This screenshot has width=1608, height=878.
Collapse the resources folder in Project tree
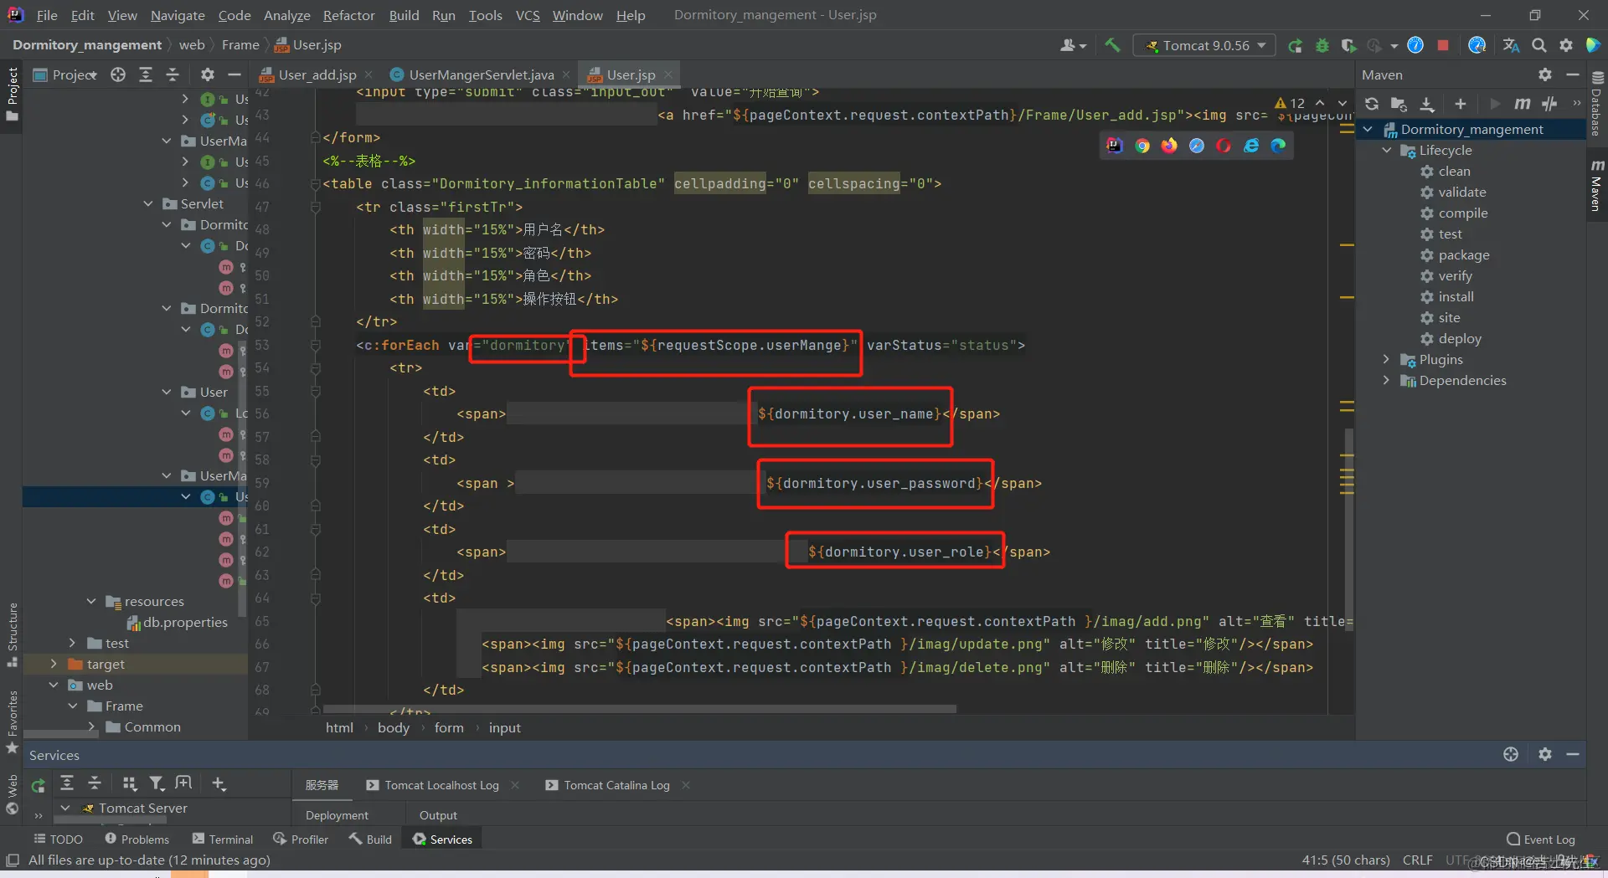point(91,601)
